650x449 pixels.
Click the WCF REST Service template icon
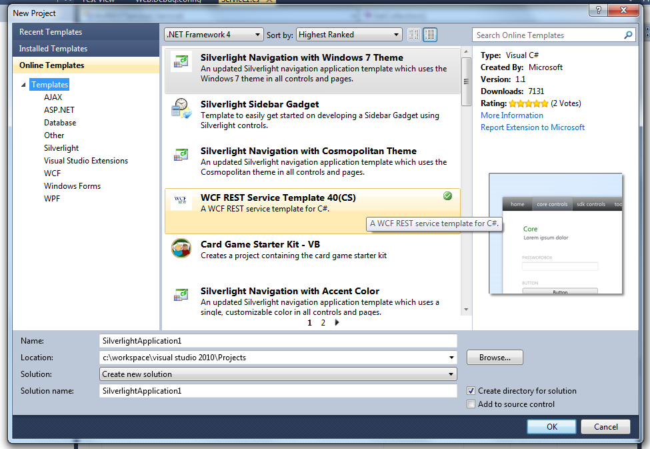coord(181,200)
